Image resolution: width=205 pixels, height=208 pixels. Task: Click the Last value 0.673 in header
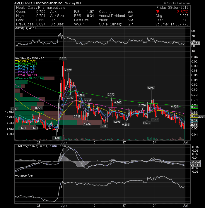(x=184, y=20)
